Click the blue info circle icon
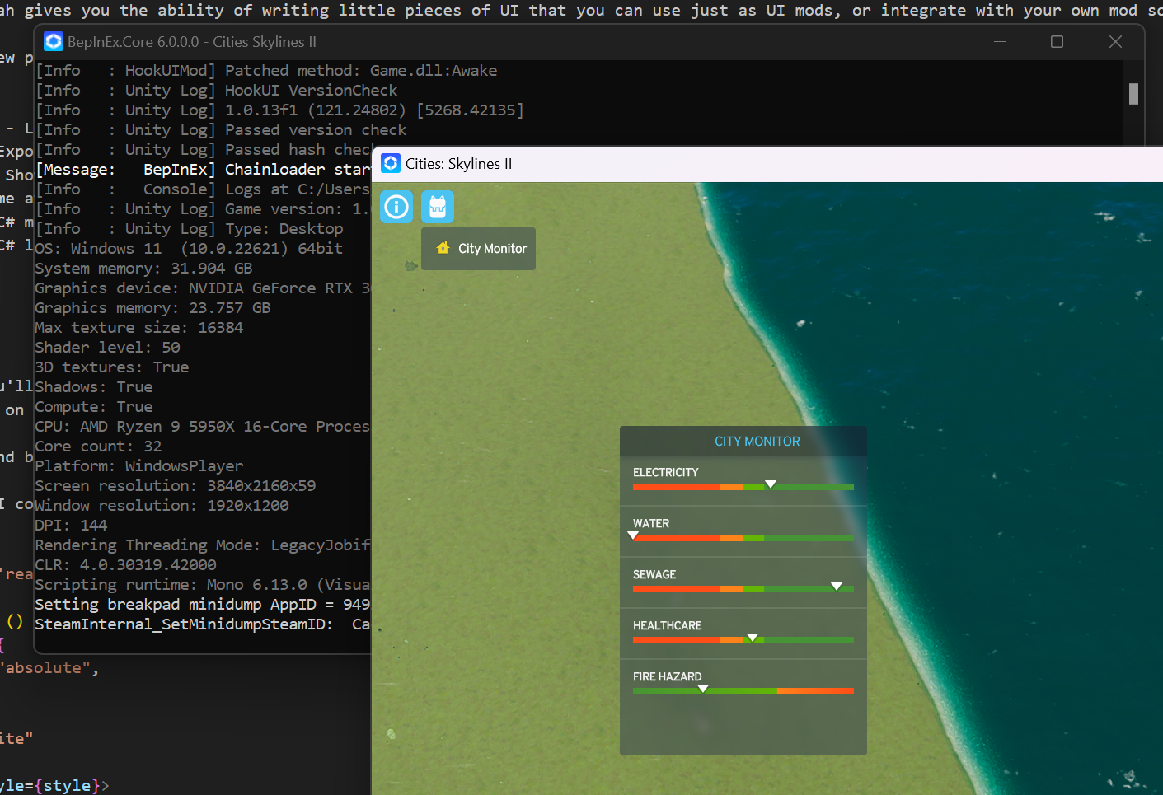 (396, 207)
